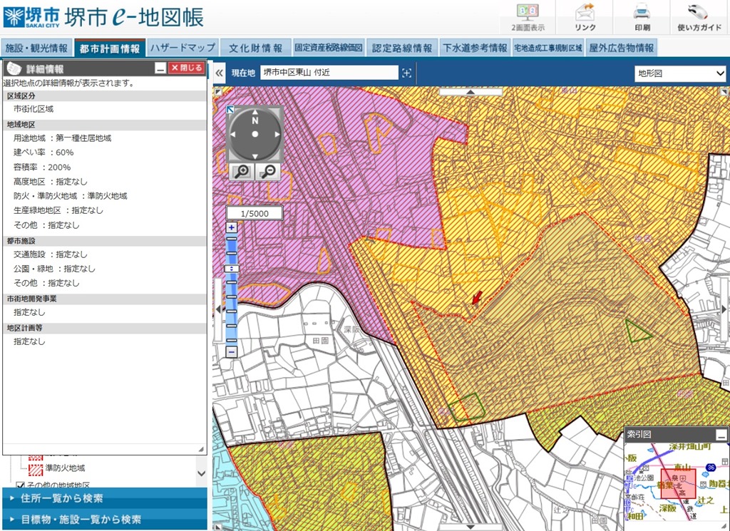Image resolution: width=730 pixels, height=531 pixels.
Task: Click the crosshair icon beside location field
Action: click(406, 73)
